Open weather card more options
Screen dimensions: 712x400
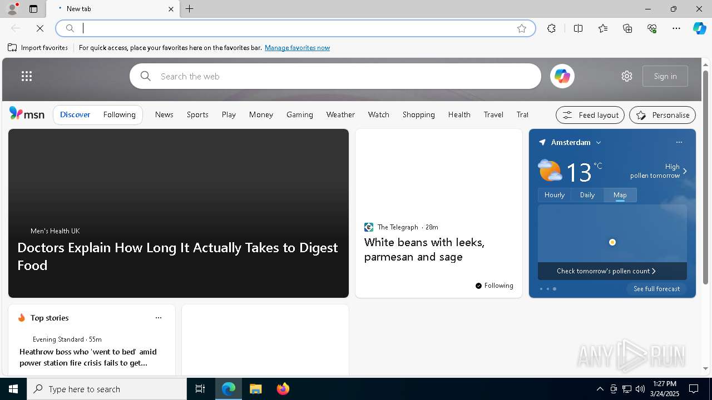[679, 142]
